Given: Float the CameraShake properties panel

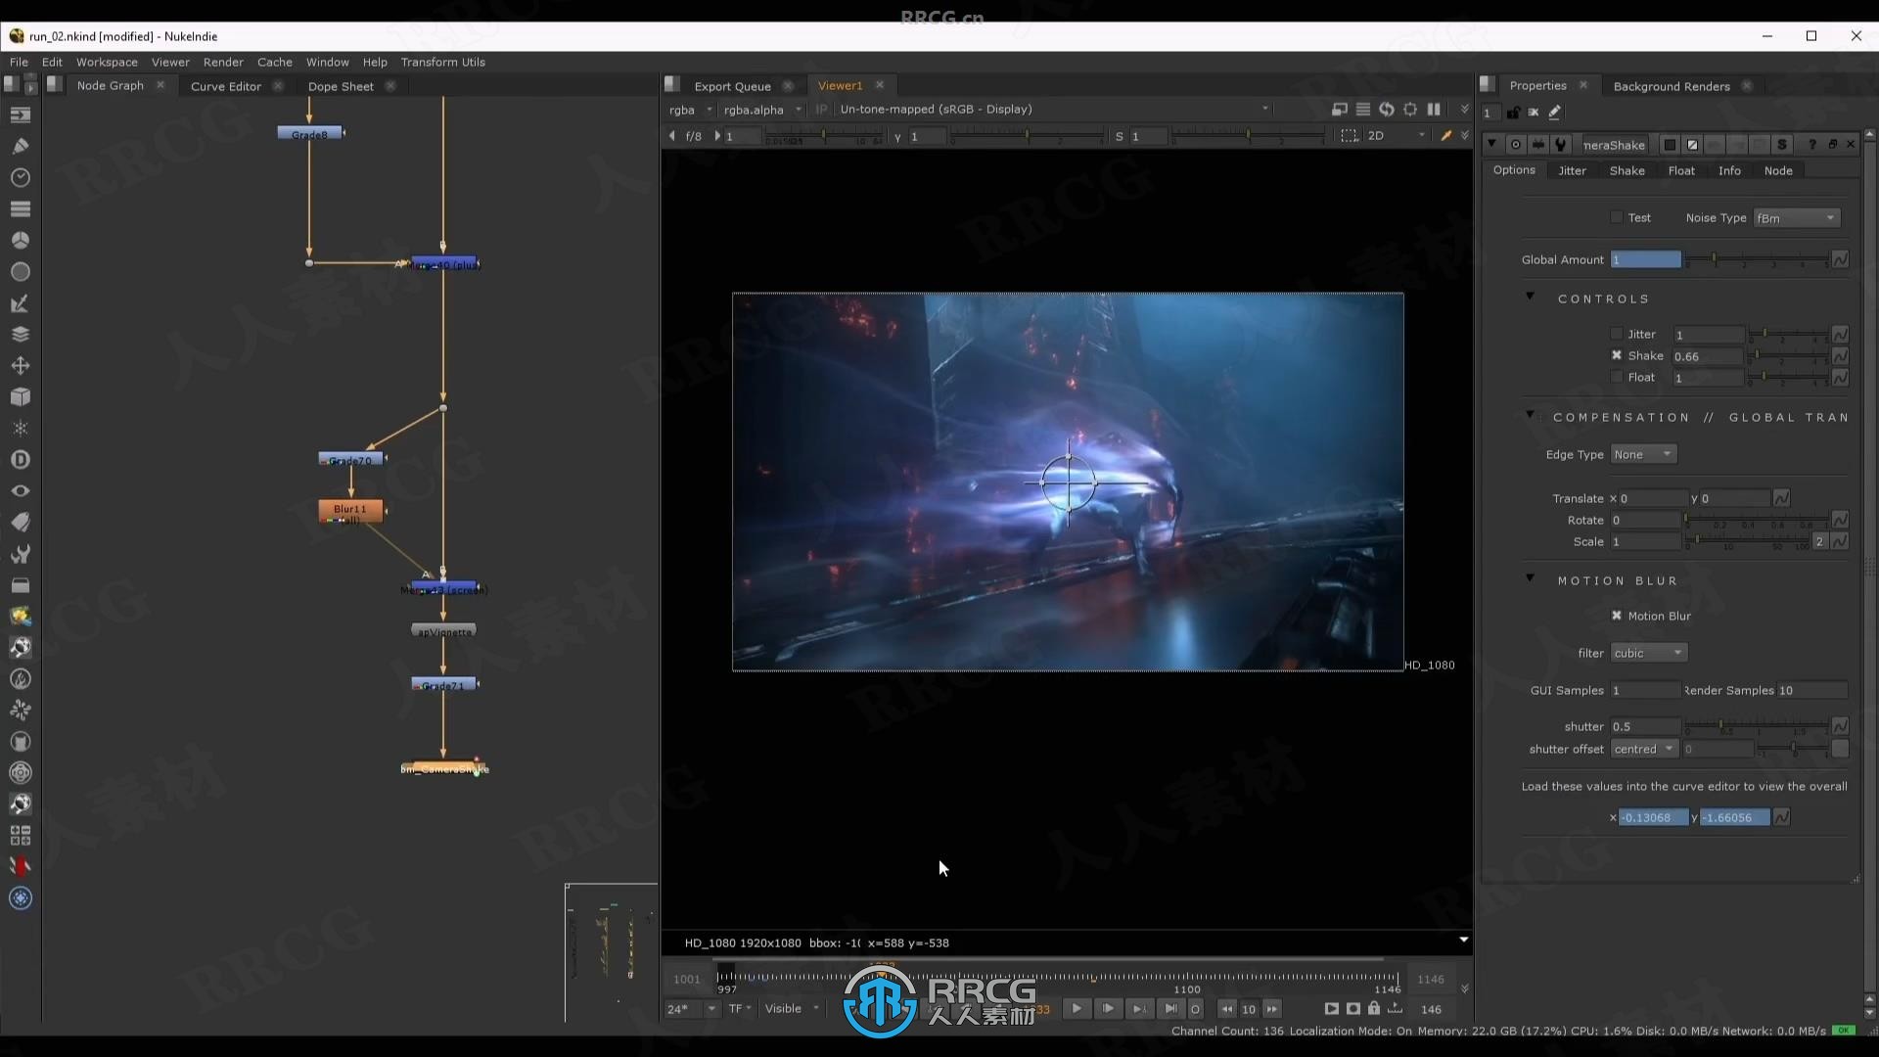Looking at the screenshot, I should (1832, 145).
